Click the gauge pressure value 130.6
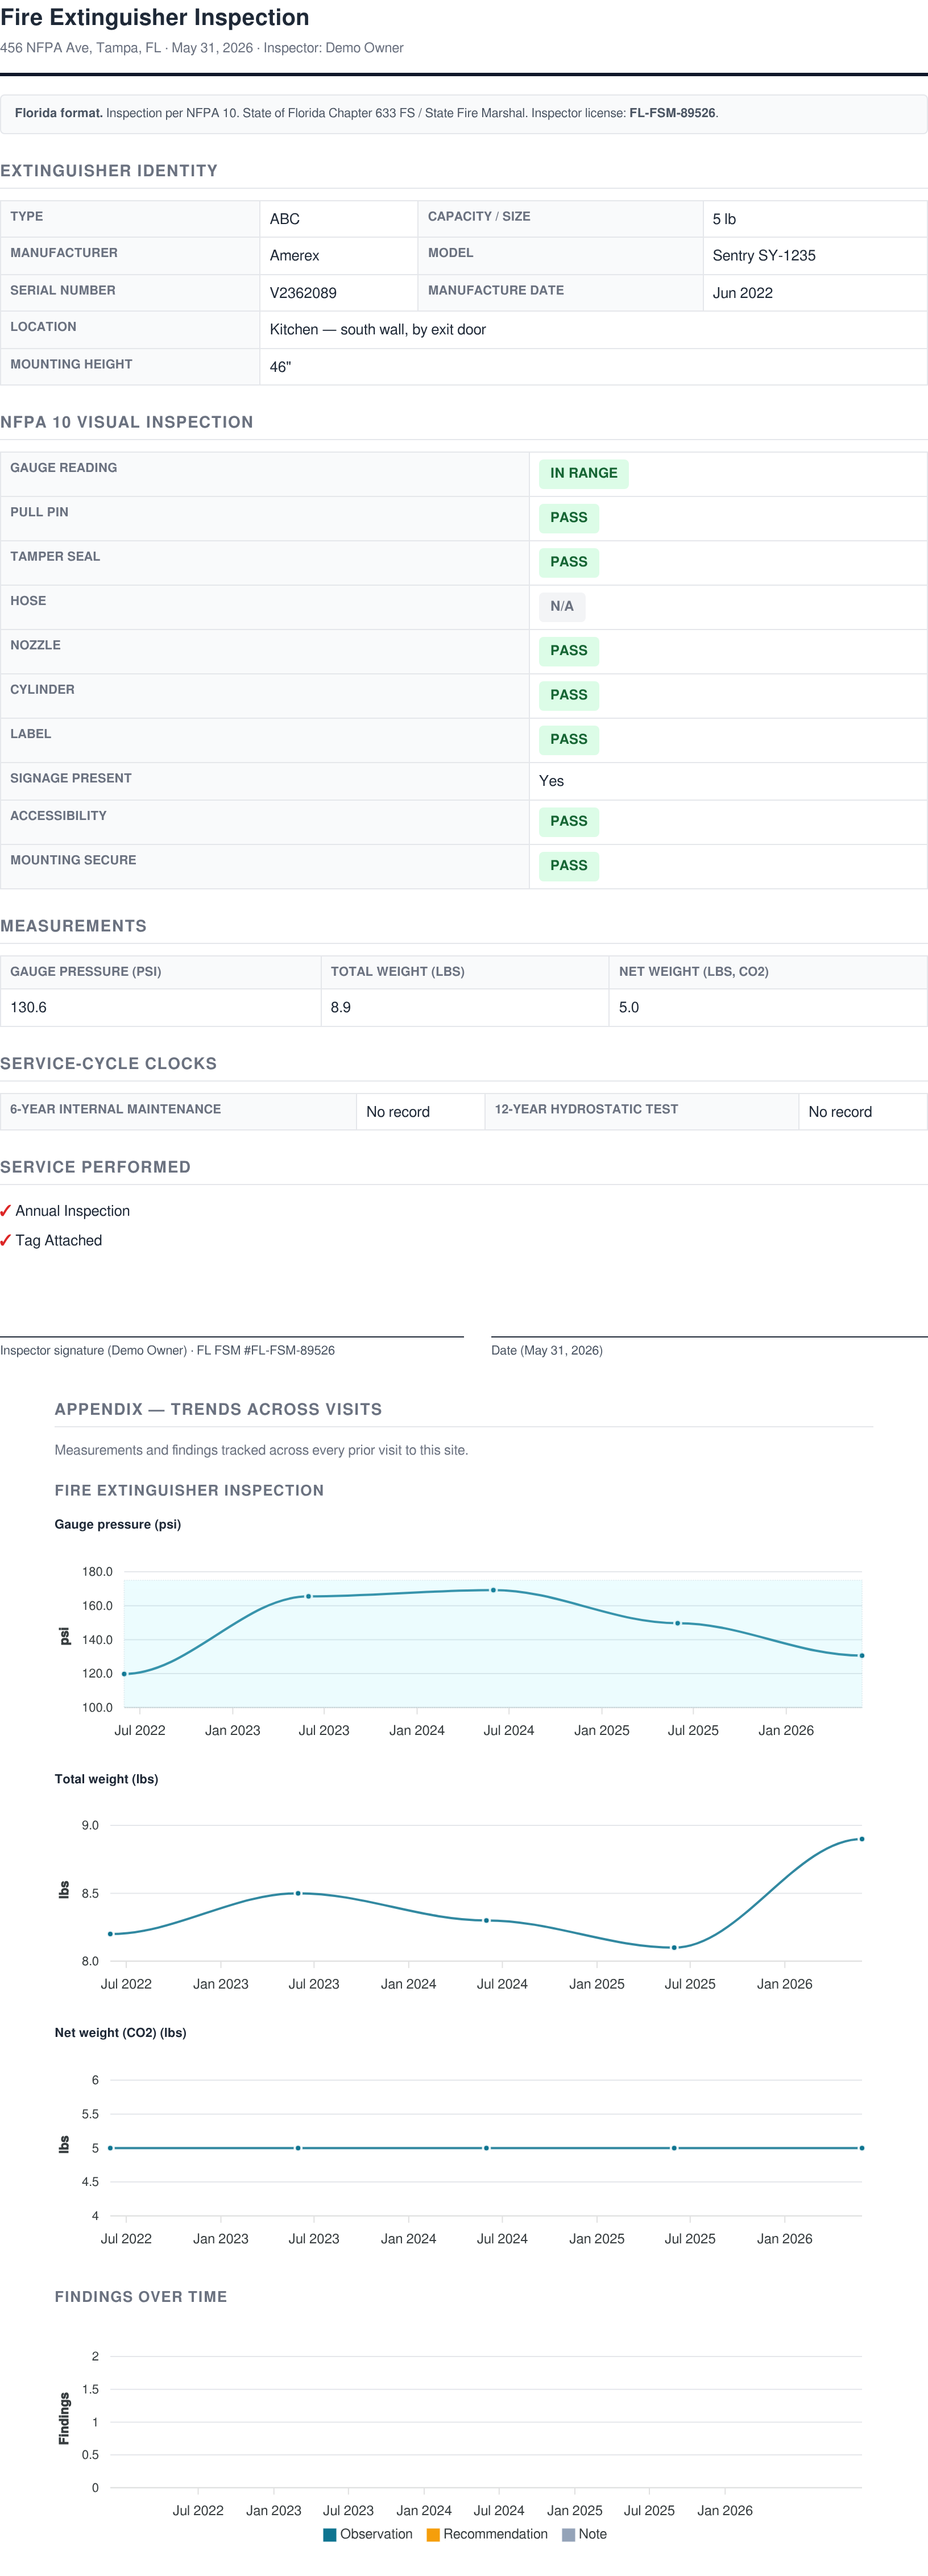 click(28, 1008)
